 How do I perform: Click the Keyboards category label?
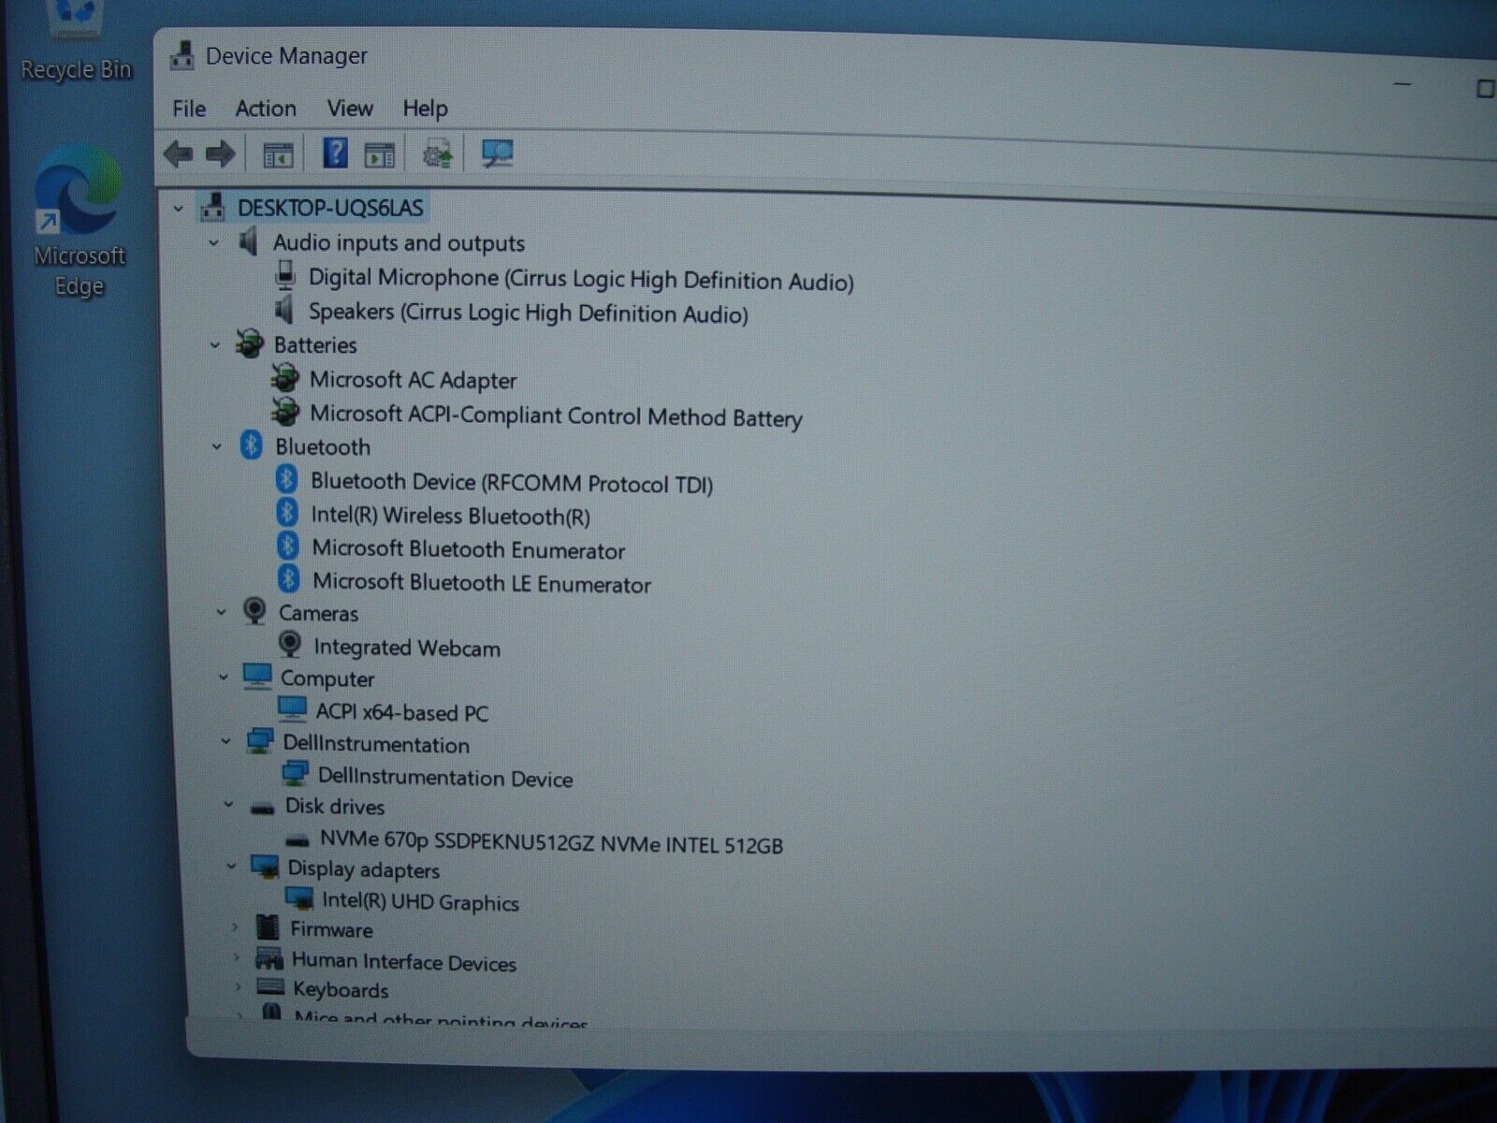point(341,989)
